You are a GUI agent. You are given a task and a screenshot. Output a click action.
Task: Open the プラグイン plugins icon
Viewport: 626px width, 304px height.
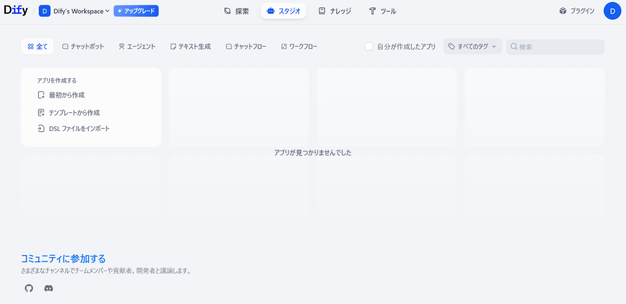[563, 11]
